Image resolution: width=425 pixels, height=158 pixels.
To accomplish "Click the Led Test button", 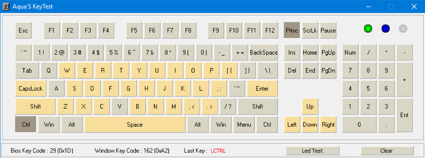I will [x=313, y=151].
